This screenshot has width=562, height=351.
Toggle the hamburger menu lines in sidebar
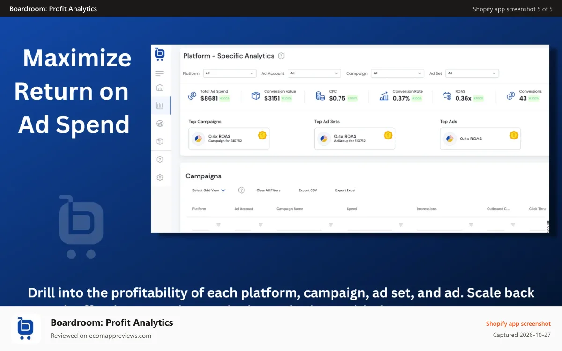click(160, 73)
